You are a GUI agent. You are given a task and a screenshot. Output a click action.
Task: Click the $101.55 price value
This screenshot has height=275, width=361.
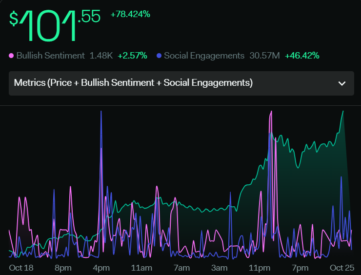pos(55,25)
